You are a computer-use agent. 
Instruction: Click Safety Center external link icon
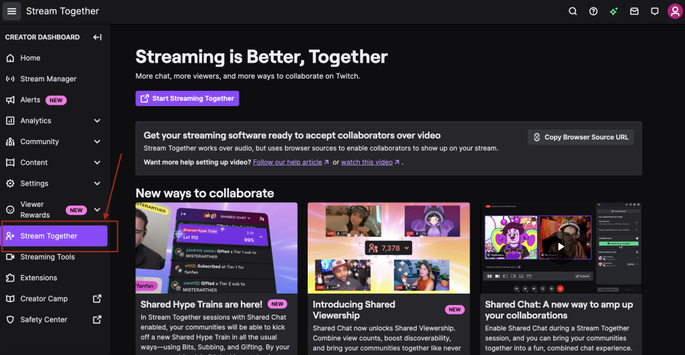coord(97,320)
